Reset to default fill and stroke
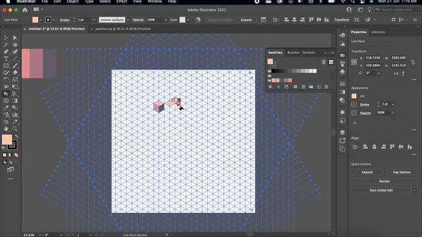 click(x=3, y=148)
